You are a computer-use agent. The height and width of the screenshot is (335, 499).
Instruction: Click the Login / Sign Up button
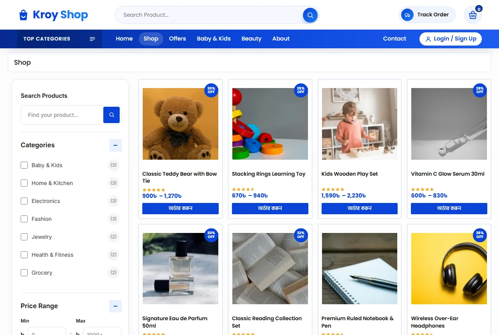[451, 39]
